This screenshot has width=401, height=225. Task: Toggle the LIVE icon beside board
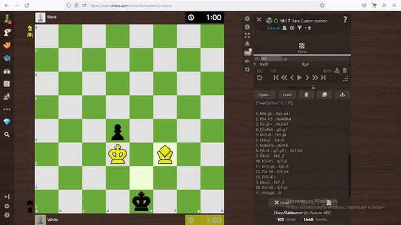[247, 52]
